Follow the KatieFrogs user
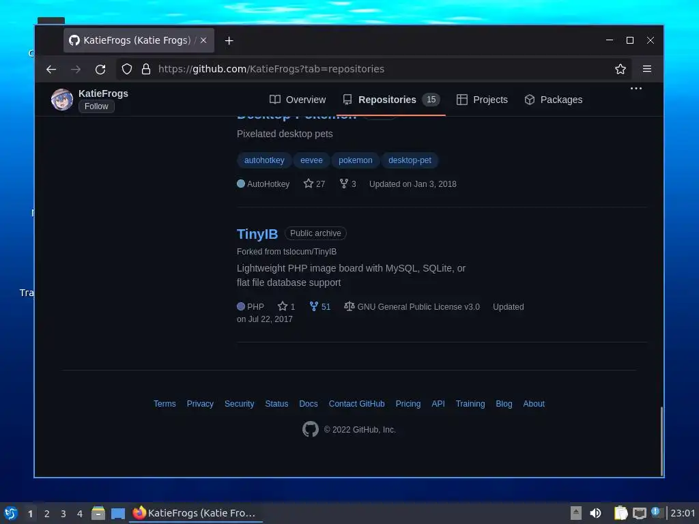The image size is (699, 524). (96, 106)
